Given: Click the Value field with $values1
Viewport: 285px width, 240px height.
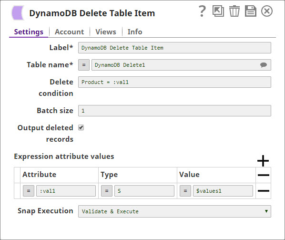Looking at the screenshot, I should click(x=223, y=191).
